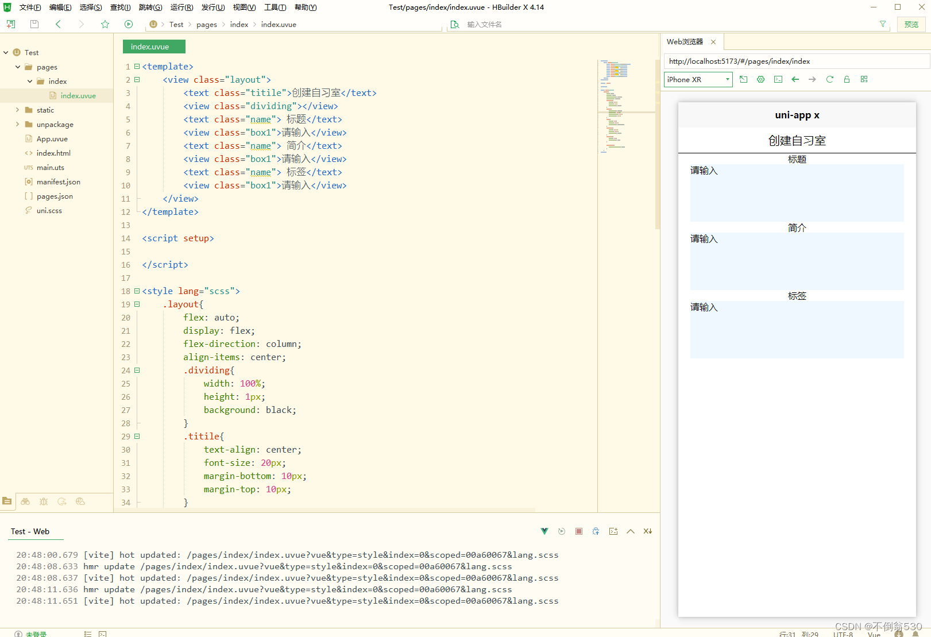Open the search binoculars sidebar icon

[25, 501]
